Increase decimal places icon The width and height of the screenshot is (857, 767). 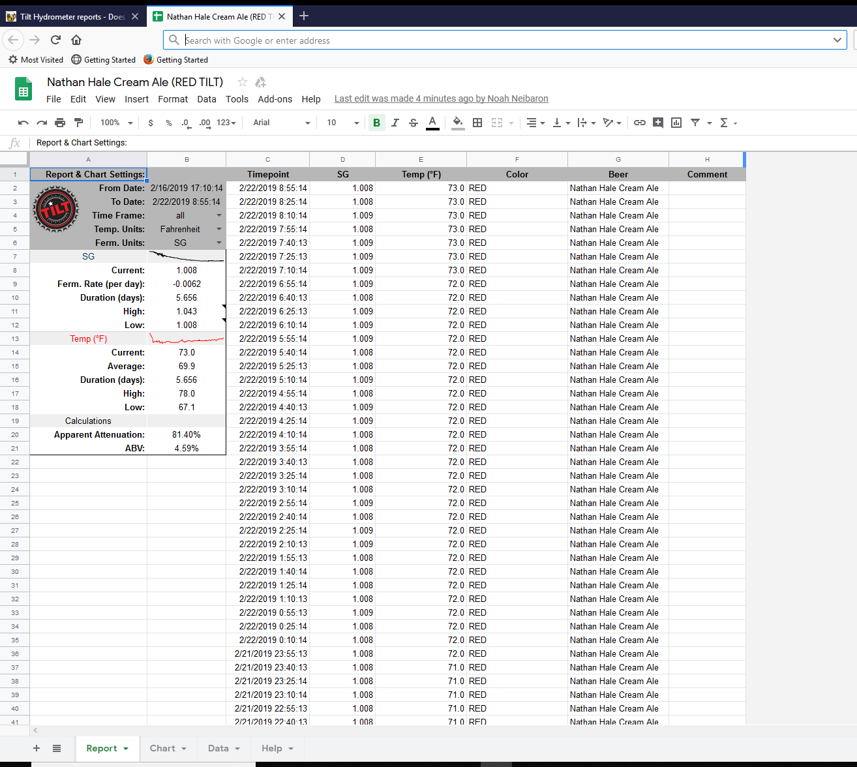(x=205, y=123)
